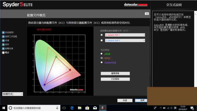Click the AdobeRGB purple label text
Viewport: 197px width, 111px height.
(110, 63)
